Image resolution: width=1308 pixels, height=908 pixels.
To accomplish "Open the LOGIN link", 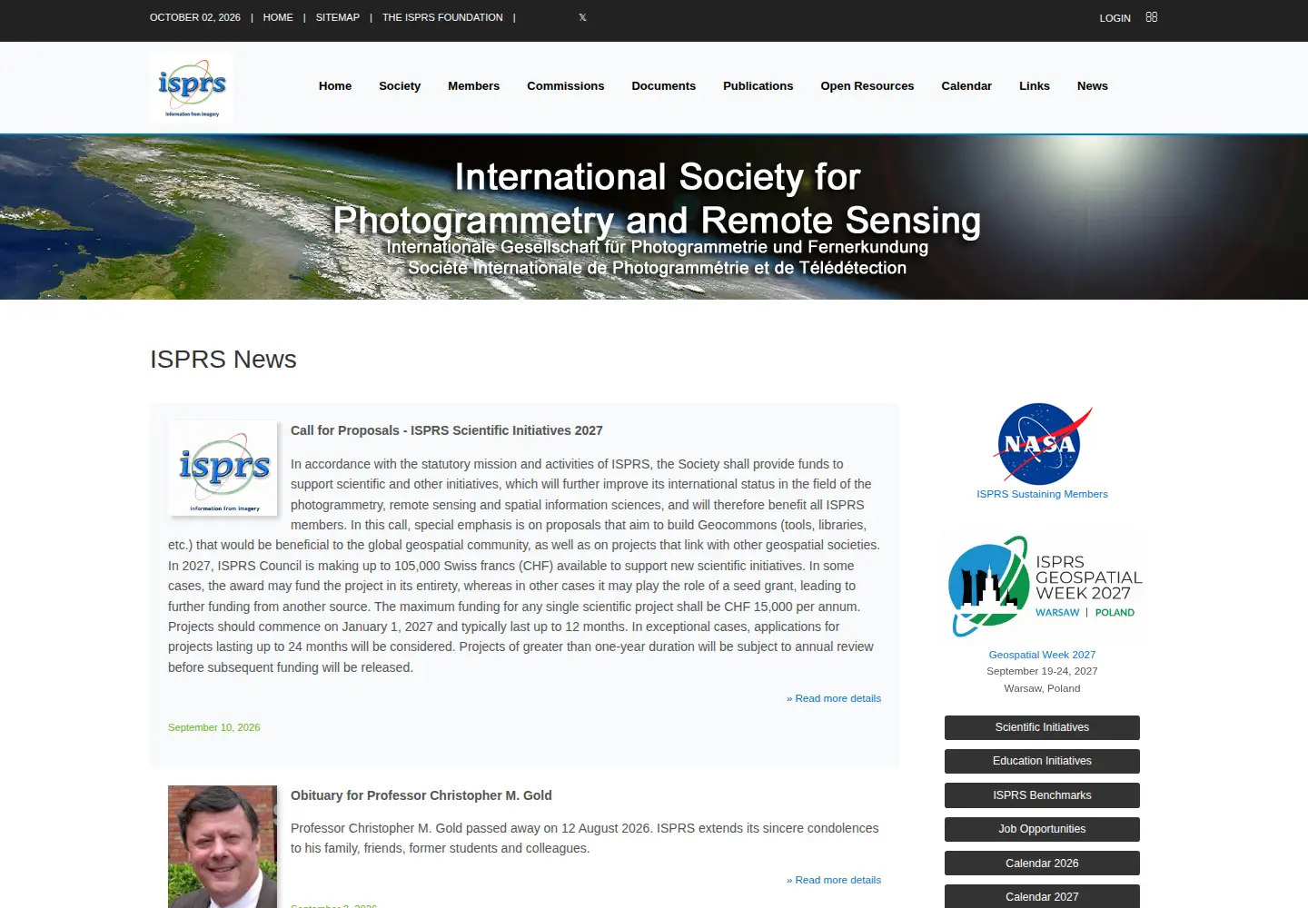I will tap(1115, 18).
